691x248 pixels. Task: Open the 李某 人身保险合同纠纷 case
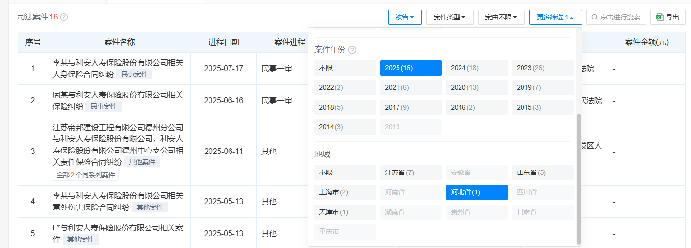pyautogui.click(x=118, y=68)
